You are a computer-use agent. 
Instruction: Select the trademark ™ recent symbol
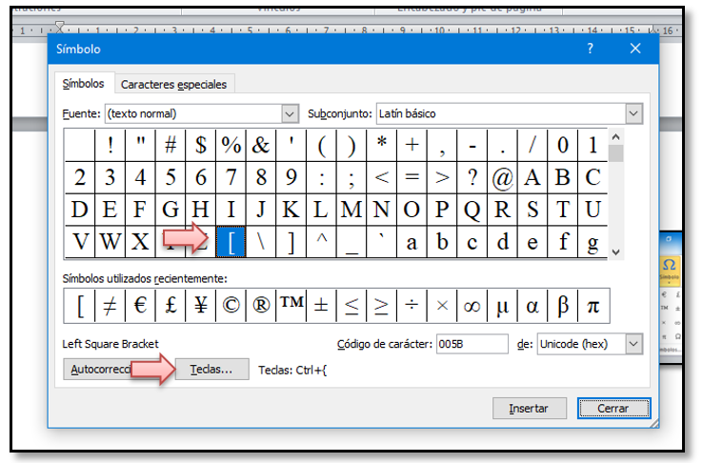291,306
